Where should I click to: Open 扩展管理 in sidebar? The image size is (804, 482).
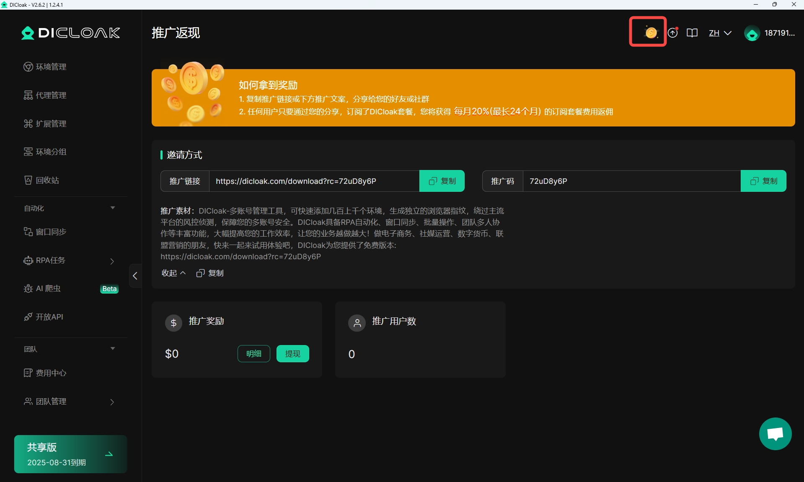tap(51, 124)
